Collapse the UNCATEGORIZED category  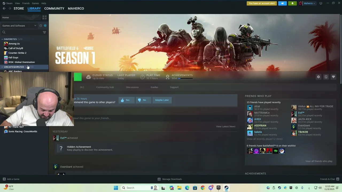tap(2, 67)
